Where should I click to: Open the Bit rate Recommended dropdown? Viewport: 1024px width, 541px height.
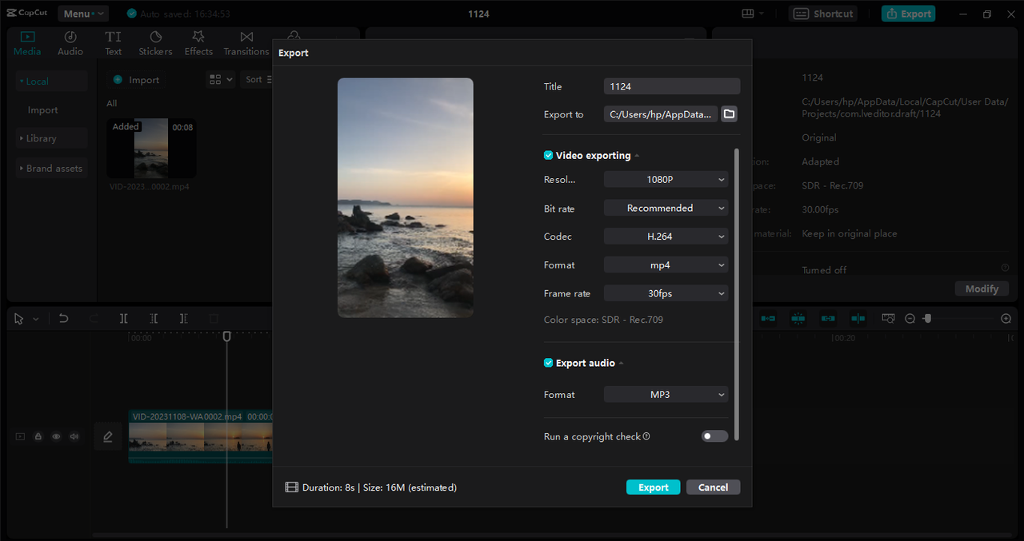pos(666,208)
